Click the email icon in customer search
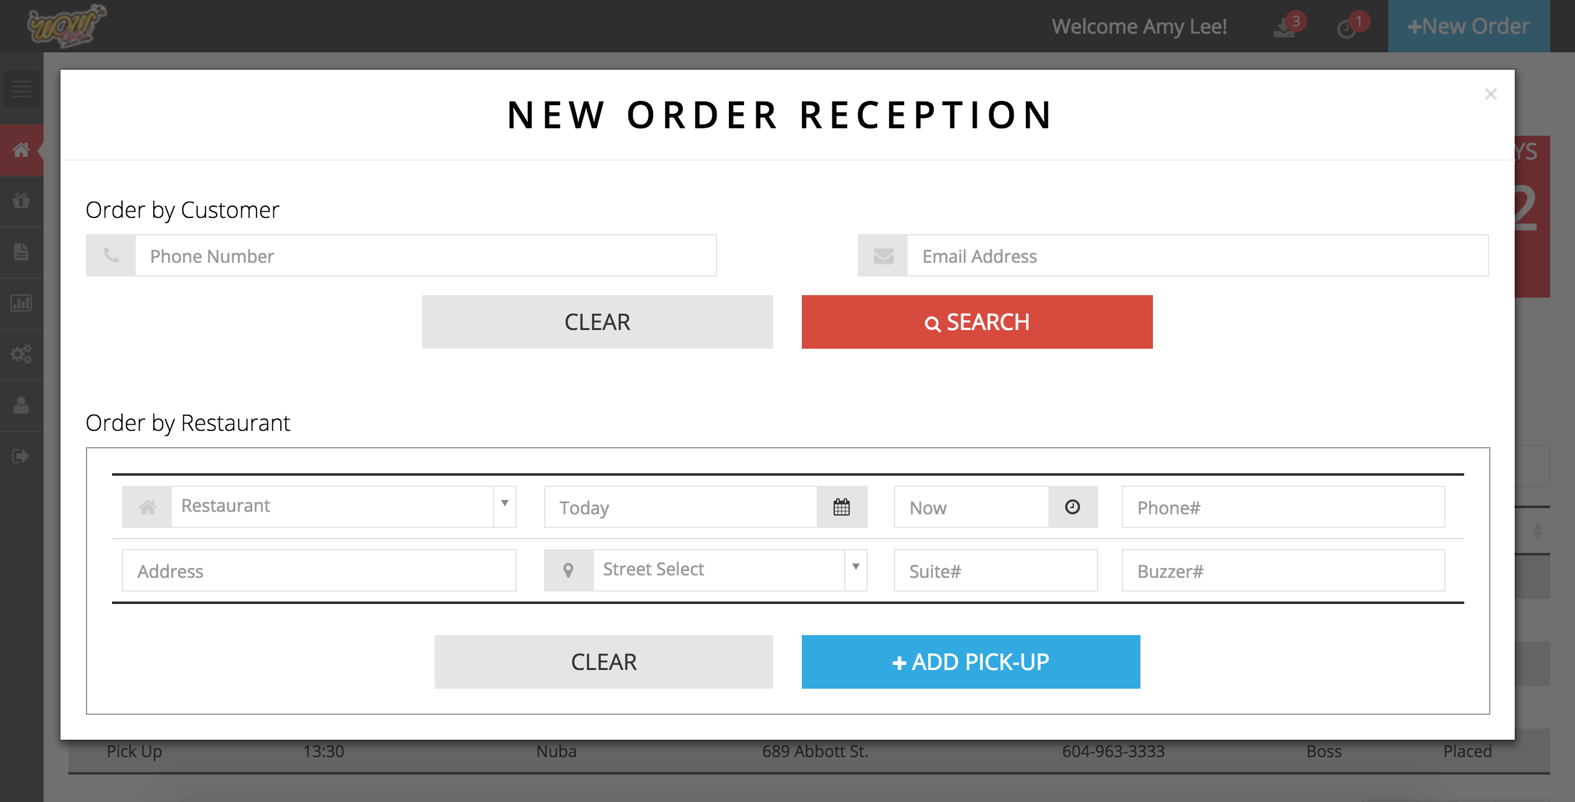This screenshot has height=802, width=1575. 883,256
